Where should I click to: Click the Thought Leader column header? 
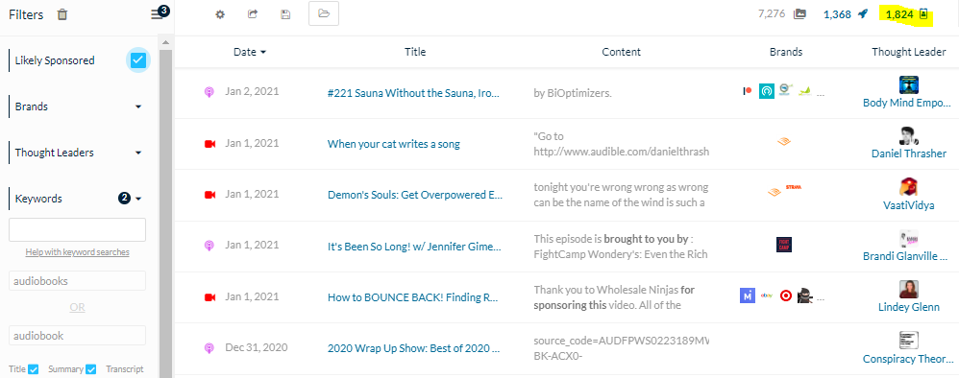pos(908,52)
